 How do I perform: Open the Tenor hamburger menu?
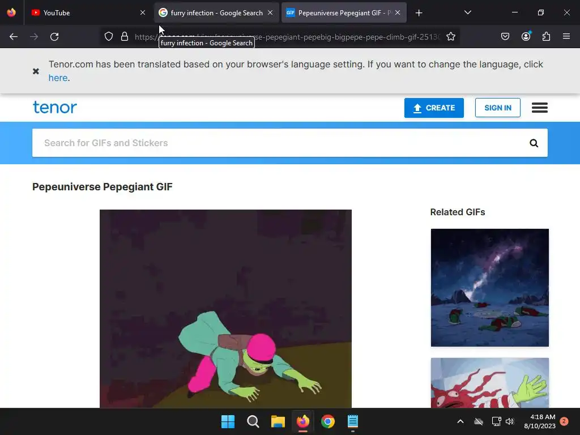click(x=540, y=108)
